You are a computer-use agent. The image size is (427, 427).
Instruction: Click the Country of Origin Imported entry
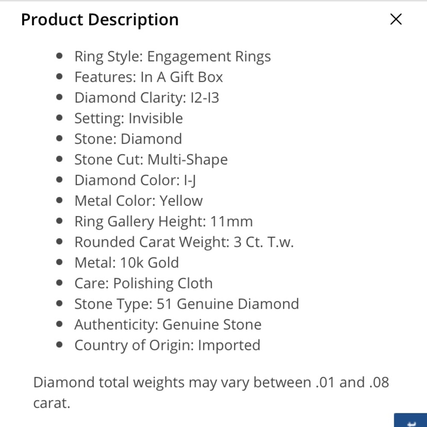[x=167, y=345]
